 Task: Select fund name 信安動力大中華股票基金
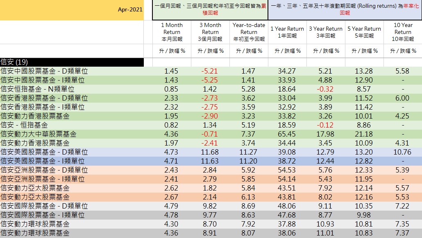39,134
